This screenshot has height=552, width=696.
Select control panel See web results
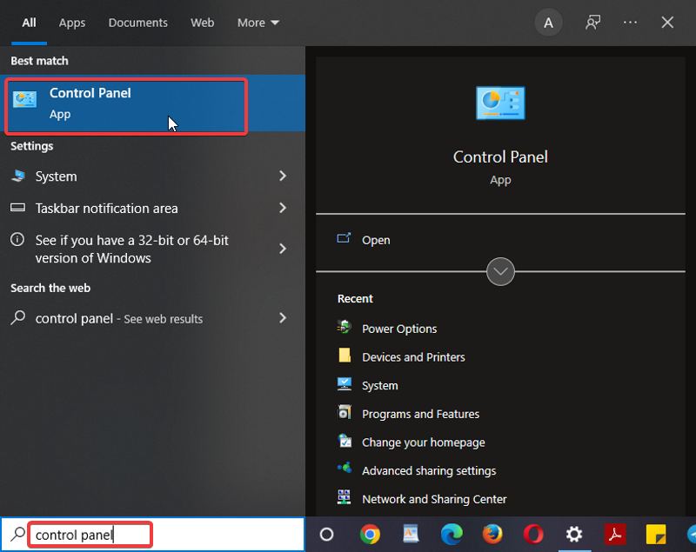click(152, 318)
